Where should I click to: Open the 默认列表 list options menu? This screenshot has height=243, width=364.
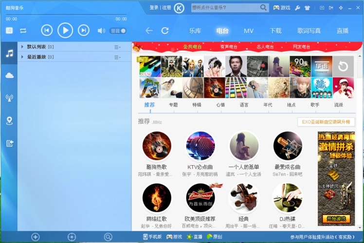(x=117, y=47)
